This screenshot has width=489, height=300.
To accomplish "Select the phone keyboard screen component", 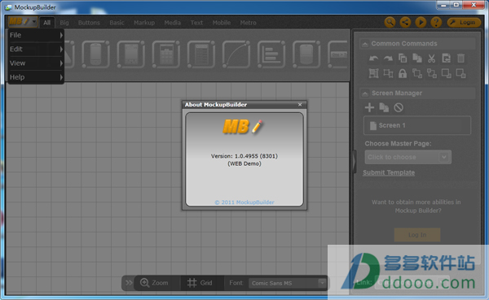I will 131,54.
